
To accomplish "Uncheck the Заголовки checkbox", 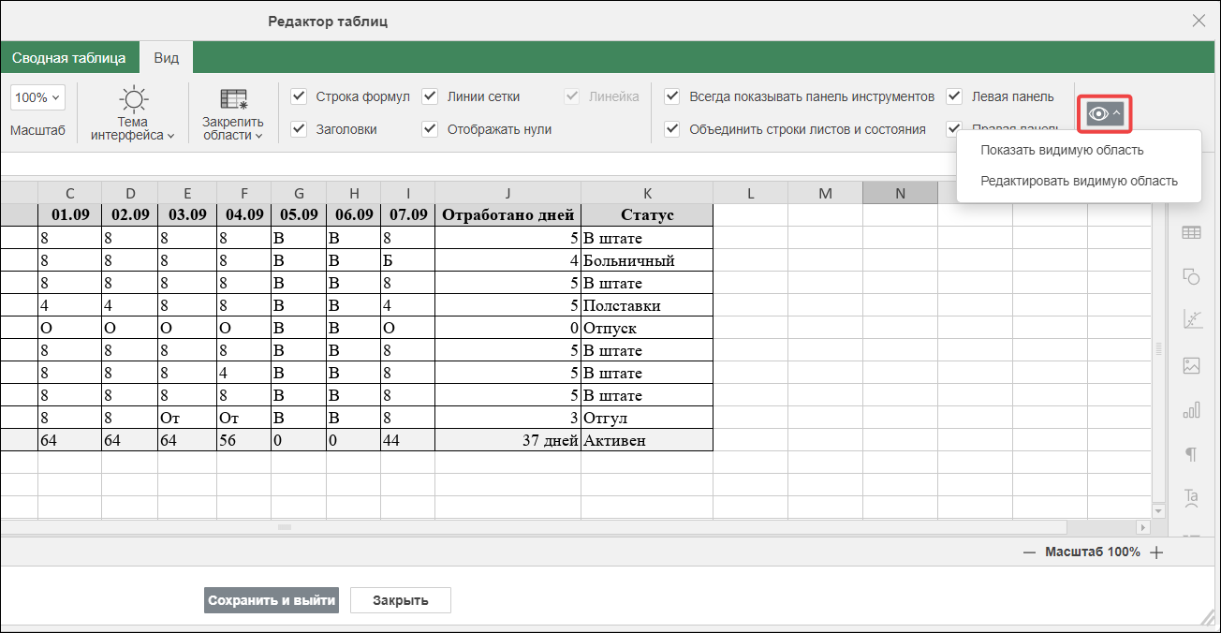I will pyautogui.click(x=299, y=129).
